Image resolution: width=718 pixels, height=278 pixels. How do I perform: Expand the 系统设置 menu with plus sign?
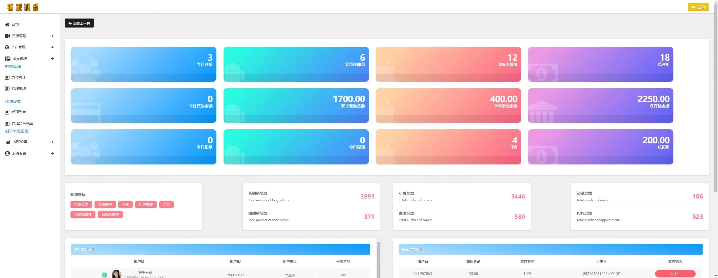click(x=52, y=153)
